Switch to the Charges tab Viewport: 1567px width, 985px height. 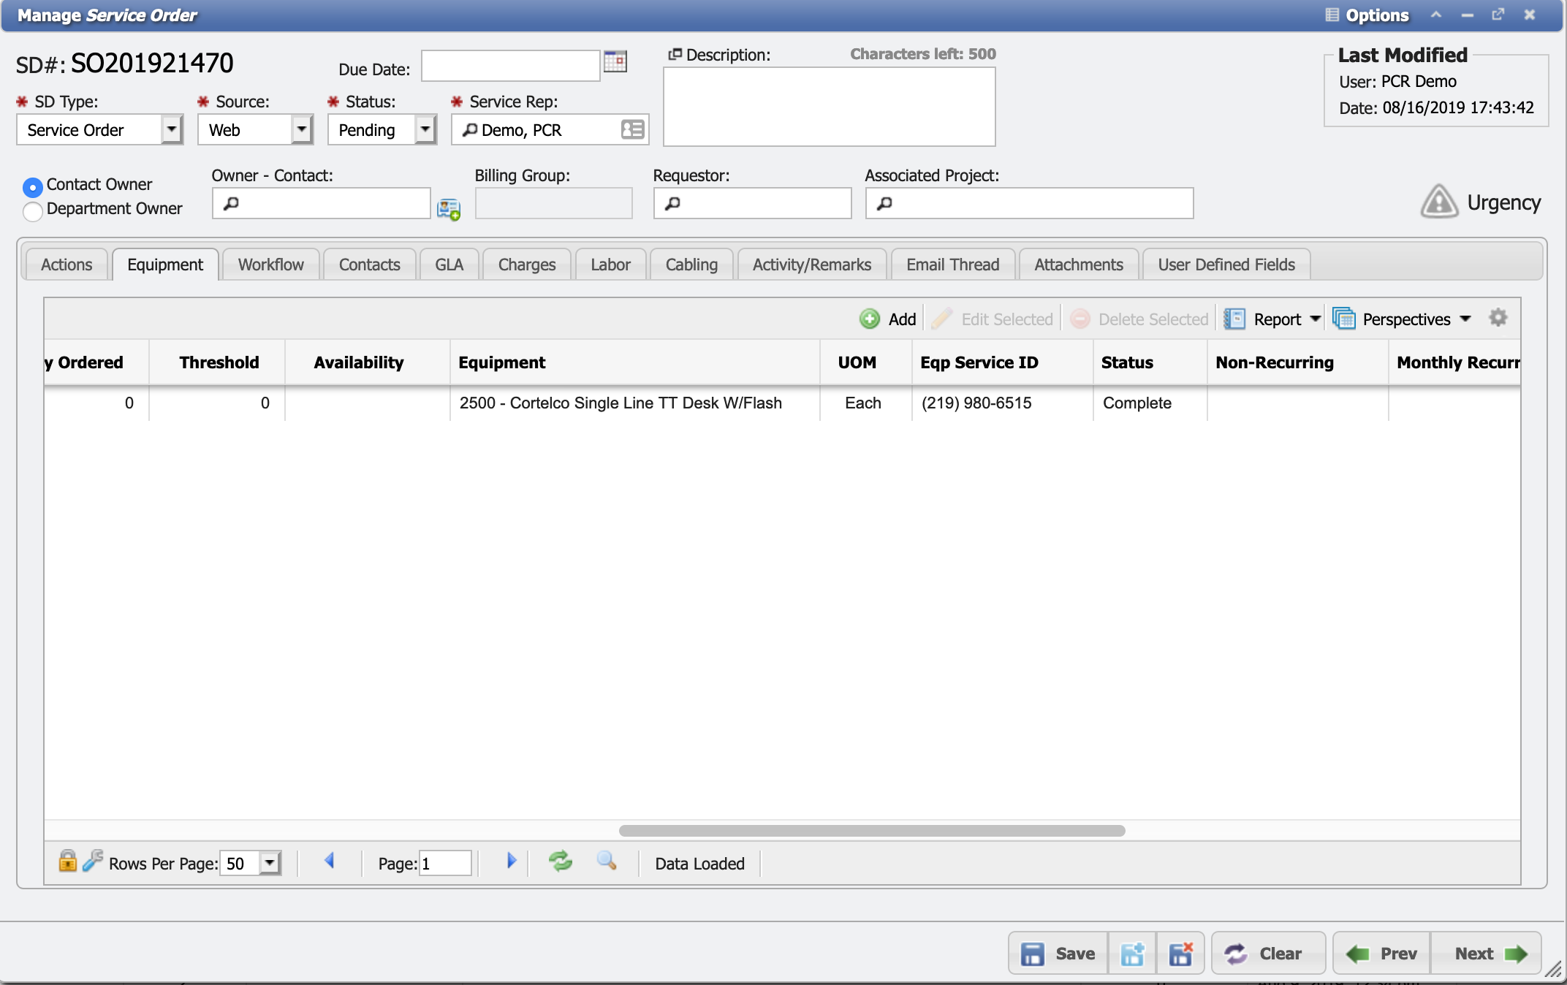[526, 265]
